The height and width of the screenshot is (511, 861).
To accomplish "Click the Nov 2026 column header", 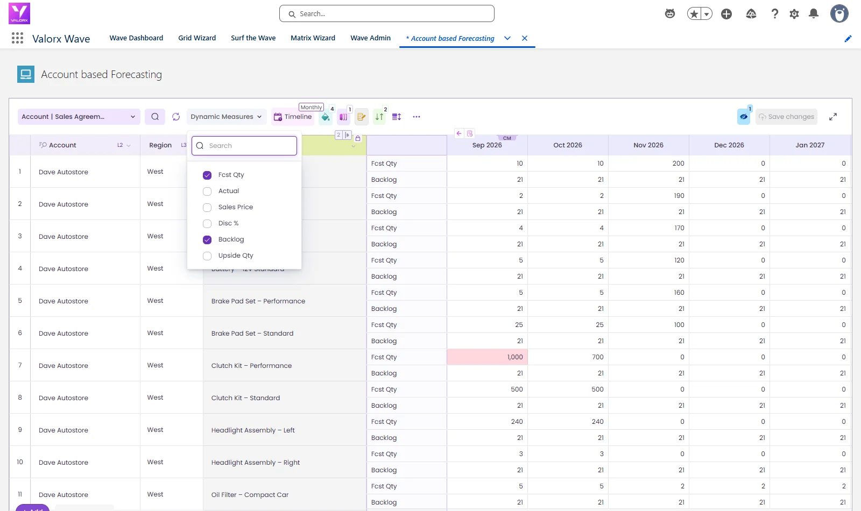I will pos(648,145).
